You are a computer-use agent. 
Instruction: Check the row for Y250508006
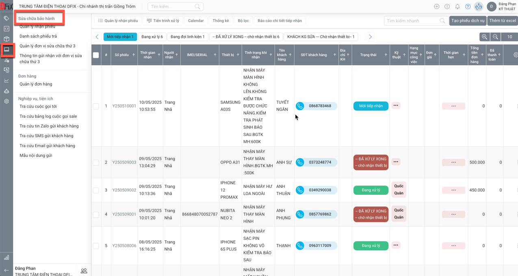coord(96,246)
